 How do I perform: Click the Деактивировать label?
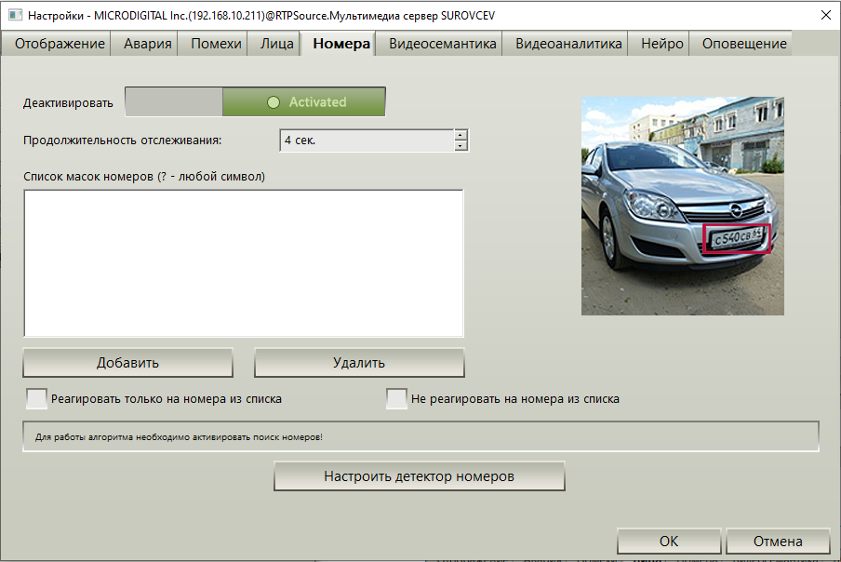(x=68, y=103)
